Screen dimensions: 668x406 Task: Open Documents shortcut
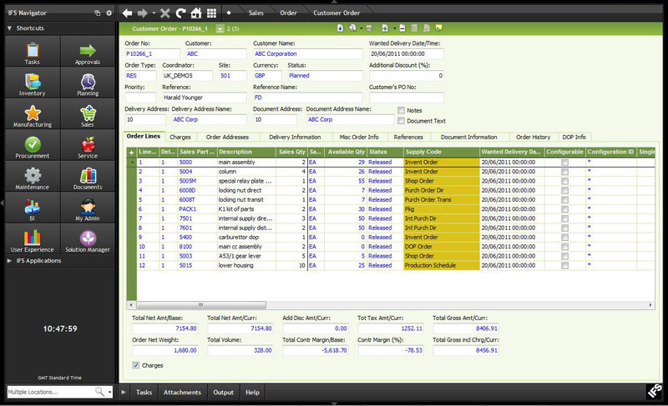88,177
